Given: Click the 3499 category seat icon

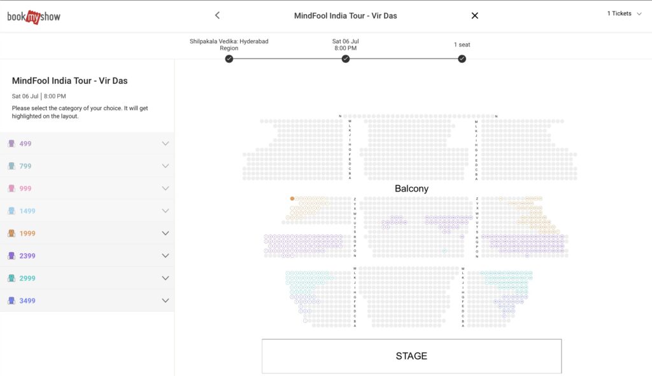Looking at the screenshot, I should 11,300.
